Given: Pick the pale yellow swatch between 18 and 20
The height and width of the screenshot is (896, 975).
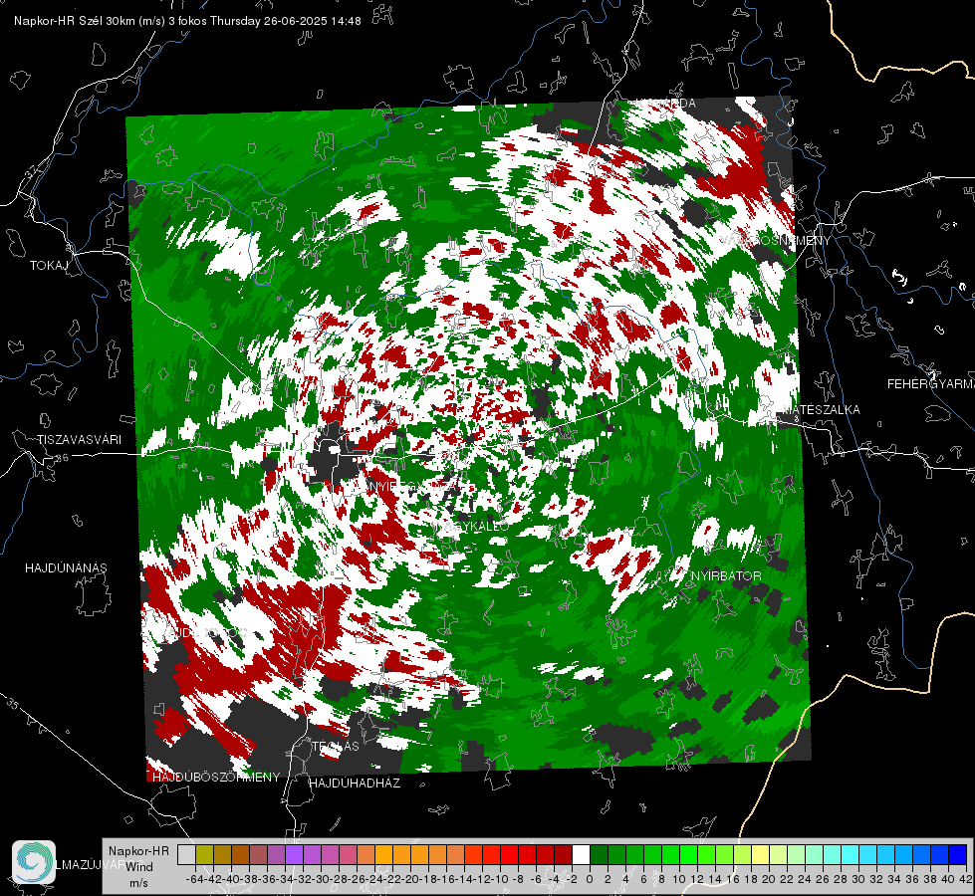Looking at the screenshot, I should [x=760, y=854].
